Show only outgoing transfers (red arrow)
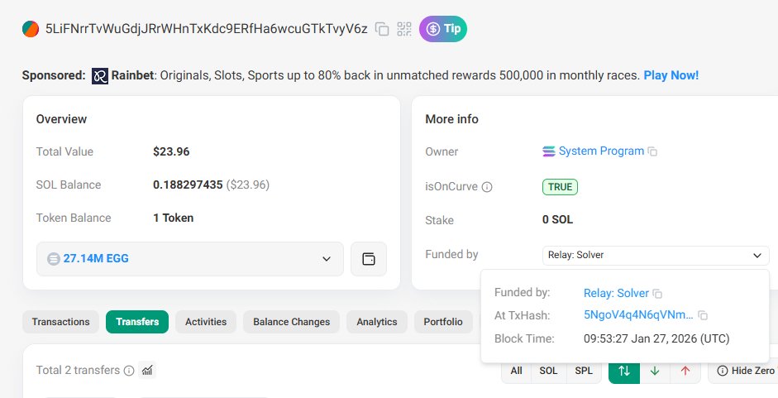 pos(685,371)
